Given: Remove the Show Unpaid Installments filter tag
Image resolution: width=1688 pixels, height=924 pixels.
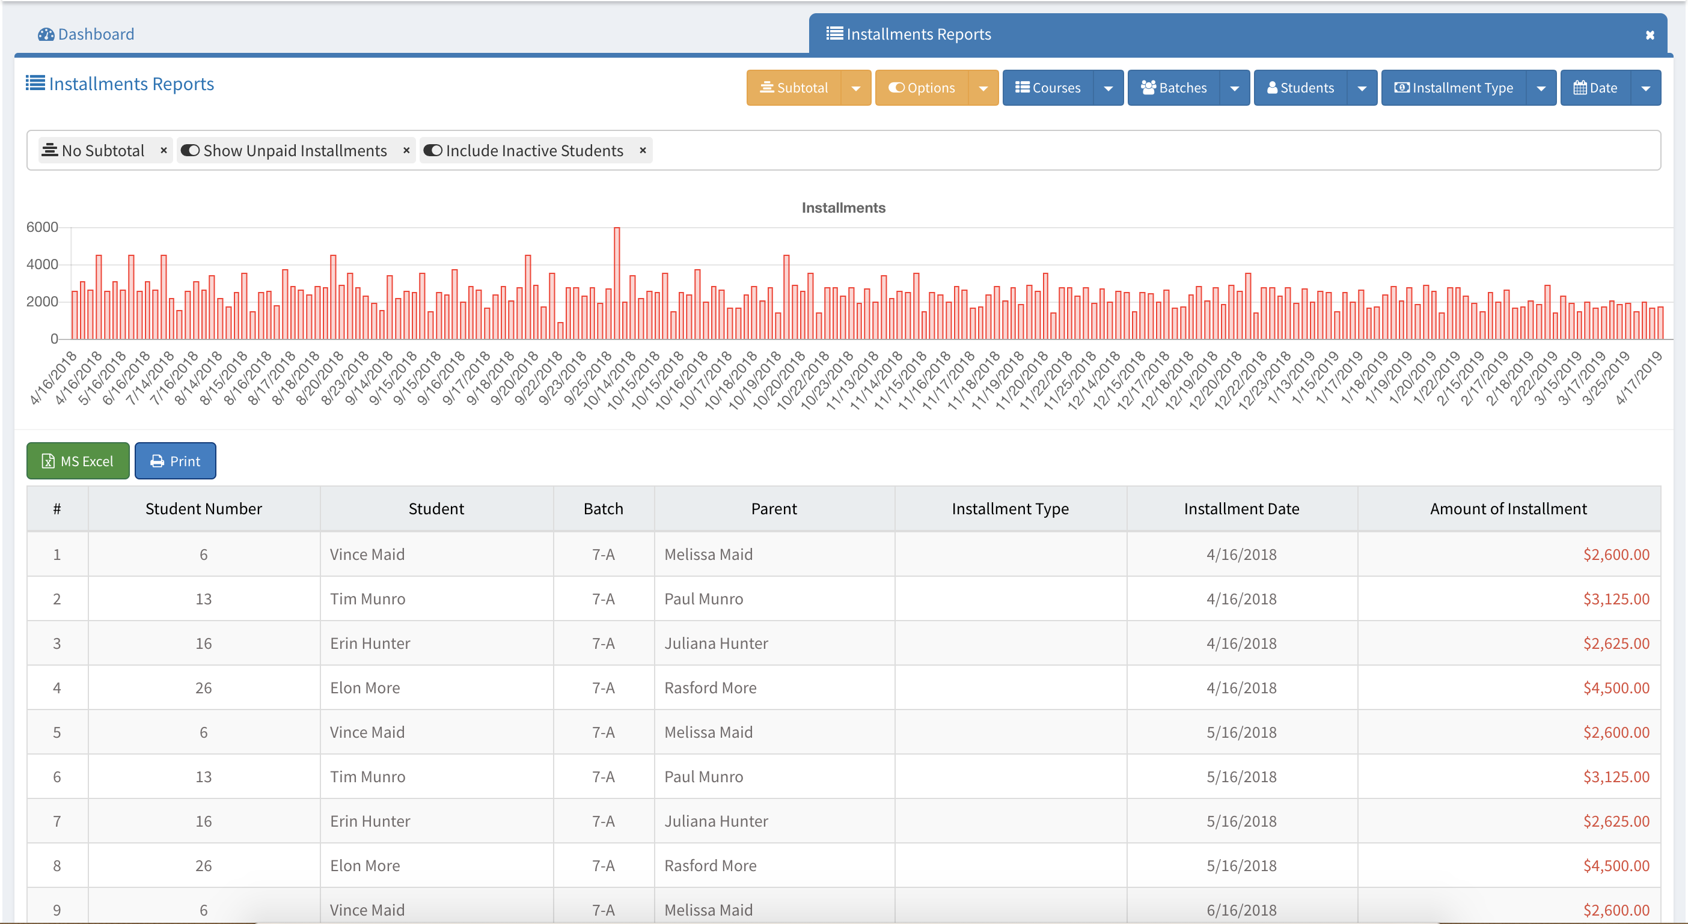Looking at the screenshot, I should pyautogui.click(x=406, y=151).
